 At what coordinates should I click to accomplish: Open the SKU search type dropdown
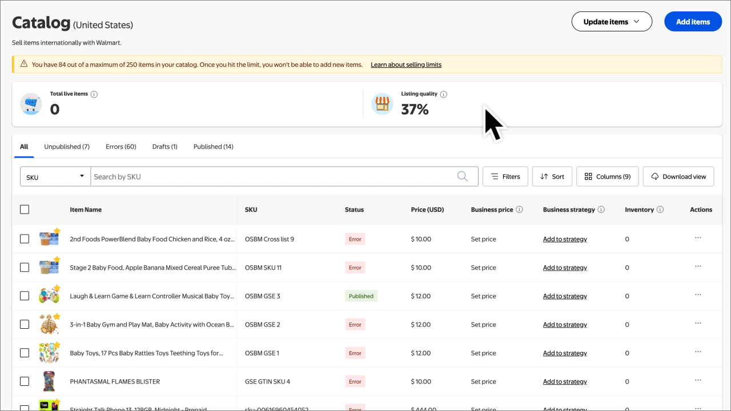point(54,176)
